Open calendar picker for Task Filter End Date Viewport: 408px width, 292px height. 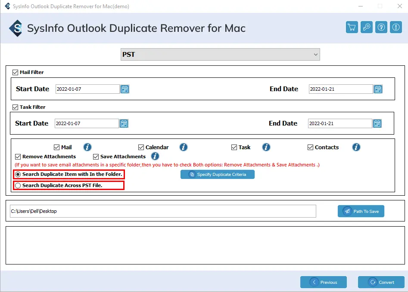click(377, 123)
